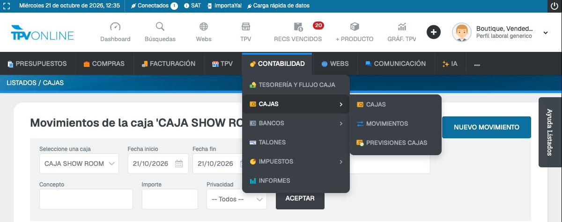Open RECS VENCIDOS icon with badge
The image size is (562, 222).
tap(298, 27)
